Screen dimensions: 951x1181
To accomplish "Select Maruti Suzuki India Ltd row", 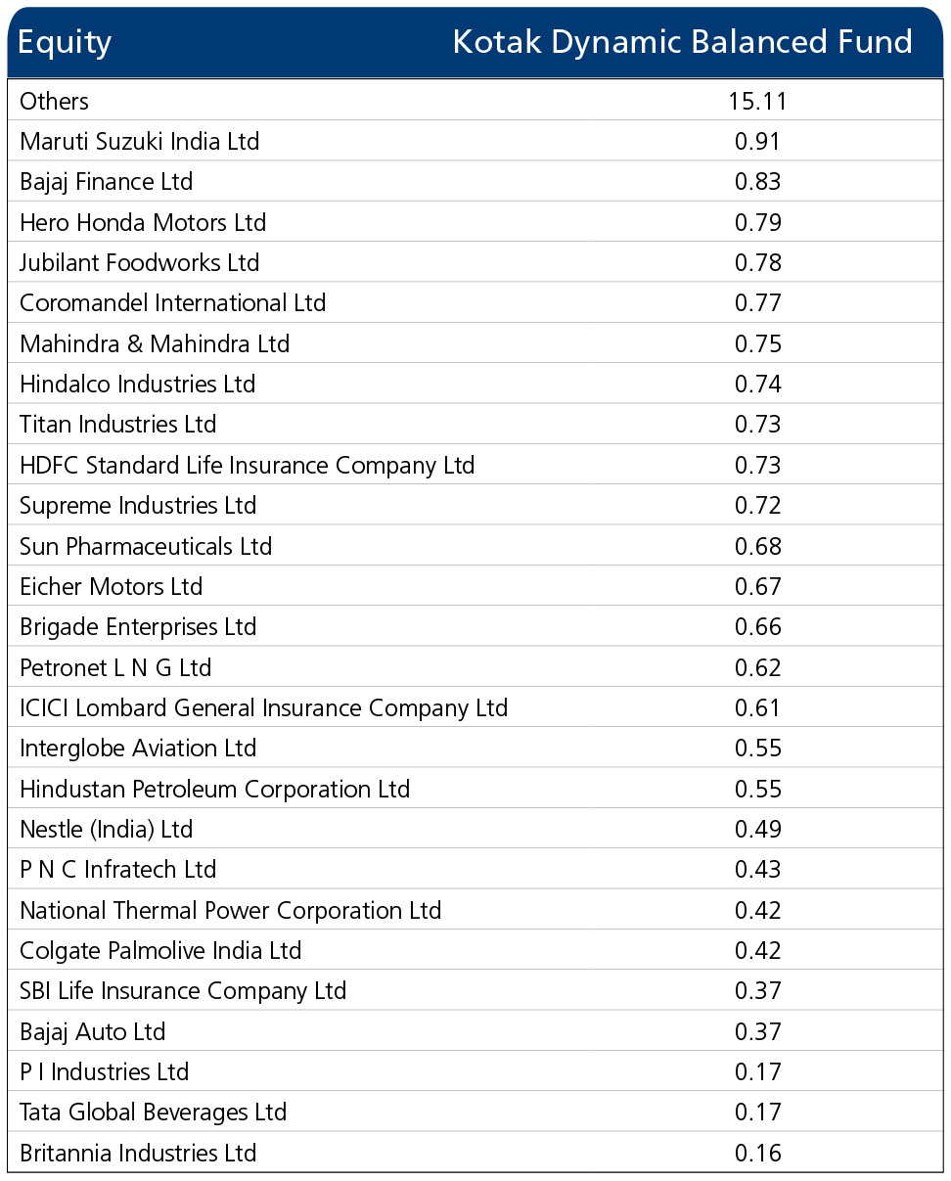I will [x=475, y=142].
